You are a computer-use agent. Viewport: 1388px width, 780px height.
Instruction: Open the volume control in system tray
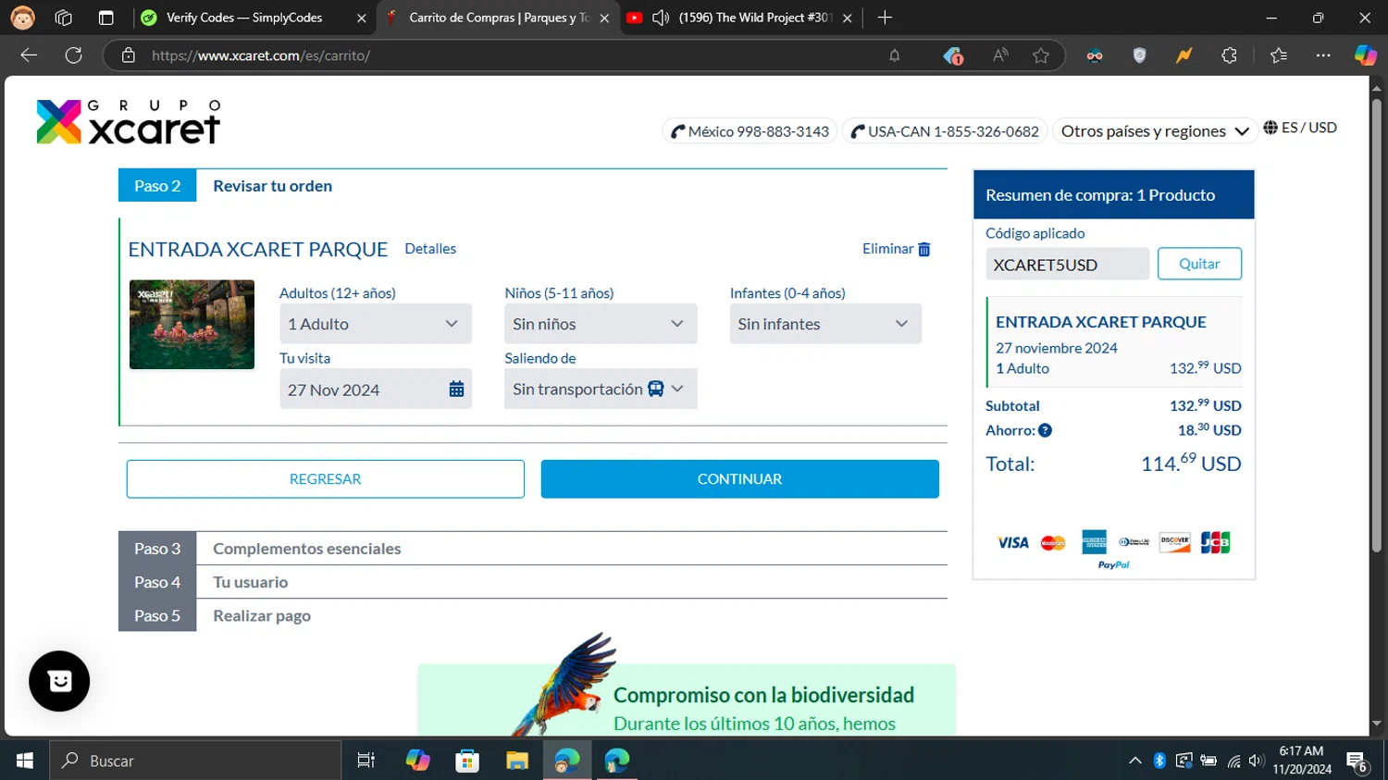point(1256,761)
